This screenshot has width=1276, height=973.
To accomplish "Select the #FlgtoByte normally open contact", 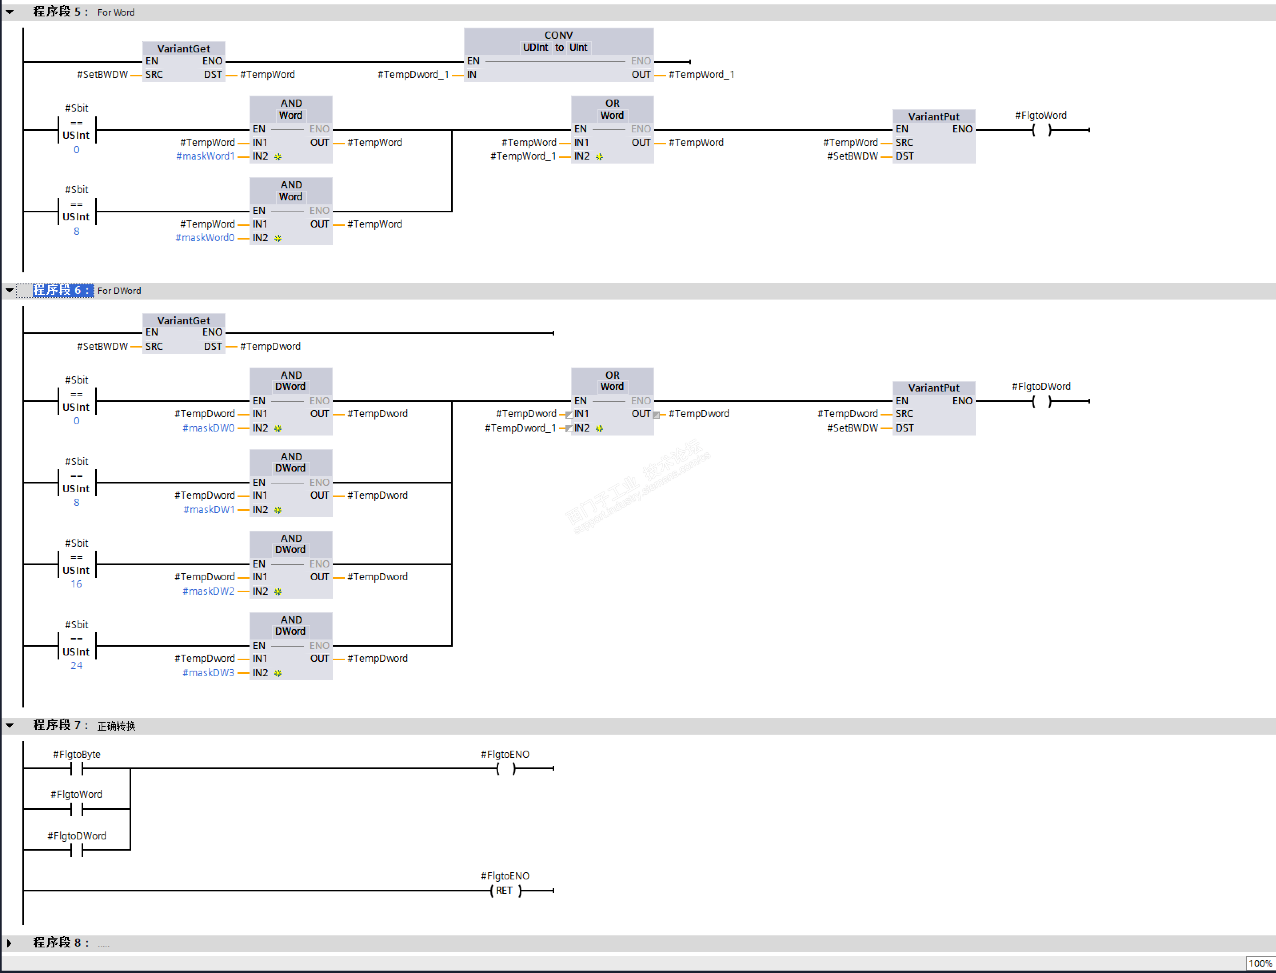I will (x=76, y=769).
